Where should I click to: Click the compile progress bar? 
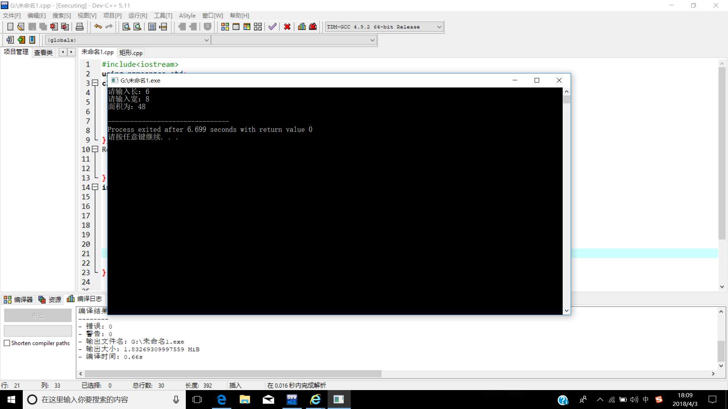click(x=38, y=331)
